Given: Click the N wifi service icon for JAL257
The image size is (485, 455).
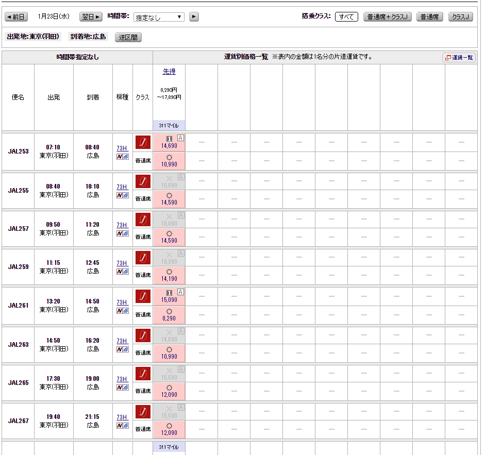Looking at the screenshot, I should [x=123, y=233].
